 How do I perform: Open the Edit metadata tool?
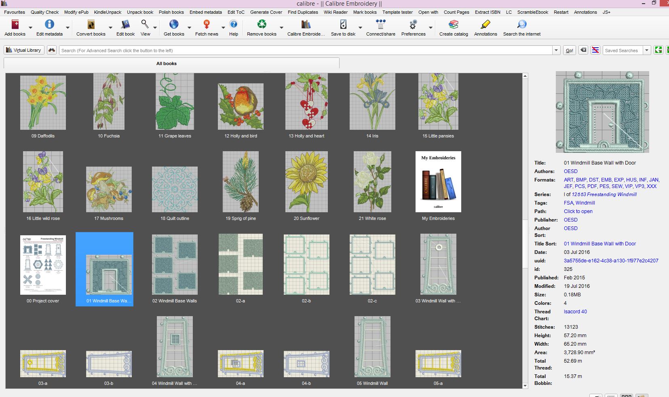coord(49,25)
